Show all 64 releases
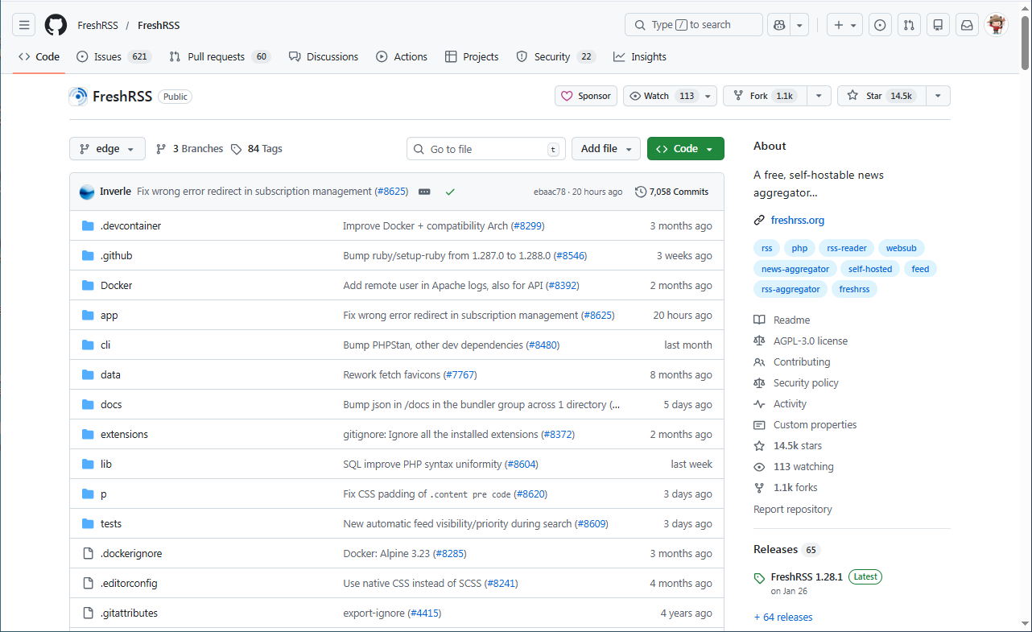Screen dimensions: 1032x632 pyautogui.click(x=783, y=617)
